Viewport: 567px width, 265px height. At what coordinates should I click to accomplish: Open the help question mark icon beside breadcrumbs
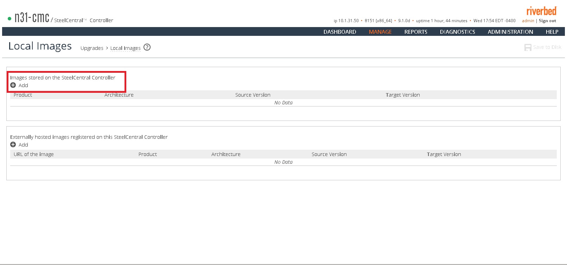click(x=147, y=47)
